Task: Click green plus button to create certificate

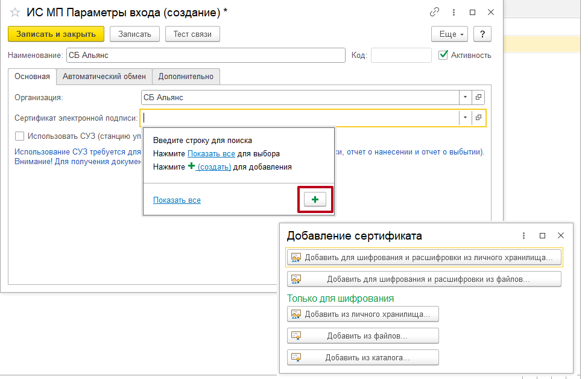Action: pyautogui.click(x=315, y=199)
